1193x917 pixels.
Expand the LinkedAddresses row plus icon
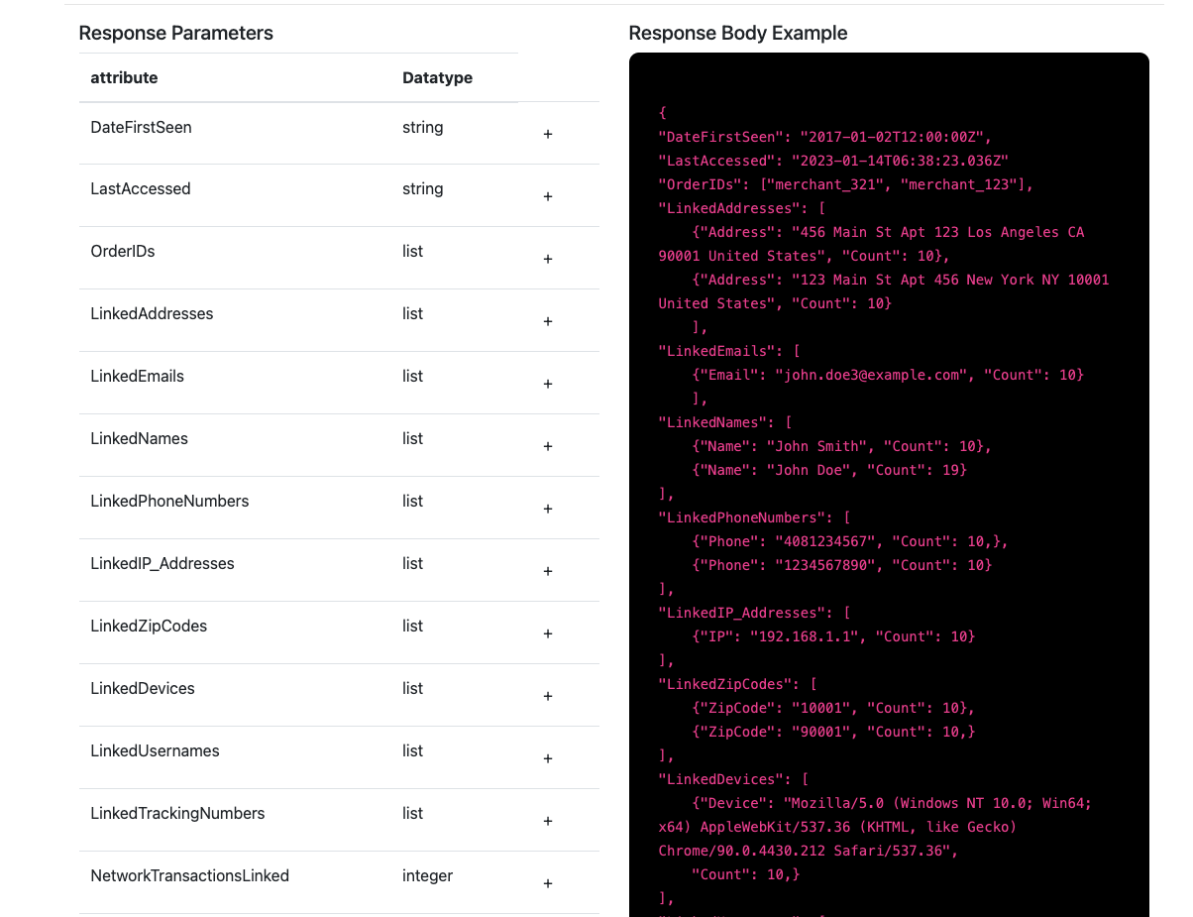(x=548, y=321)
